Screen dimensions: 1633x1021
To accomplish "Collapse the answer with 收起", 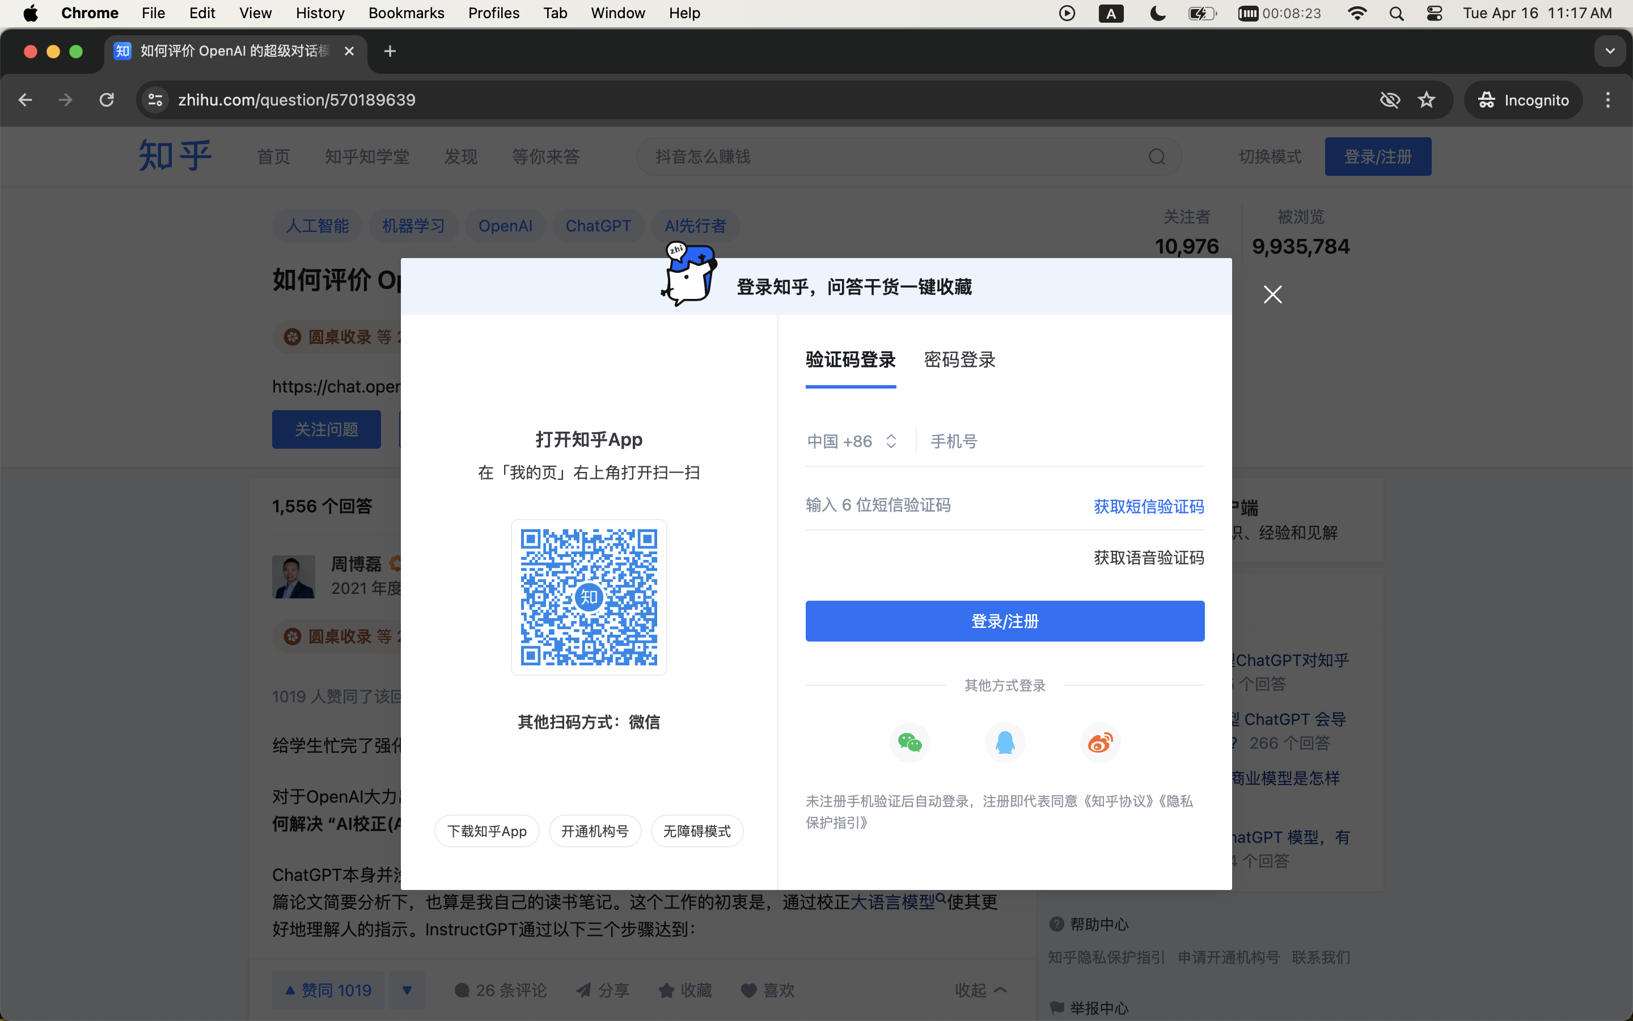I will point(980,990).
